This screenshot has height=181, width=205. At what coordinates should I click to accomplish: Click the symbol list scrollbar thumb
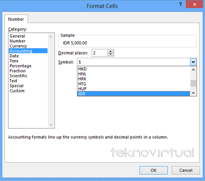[x=193, y=83]
